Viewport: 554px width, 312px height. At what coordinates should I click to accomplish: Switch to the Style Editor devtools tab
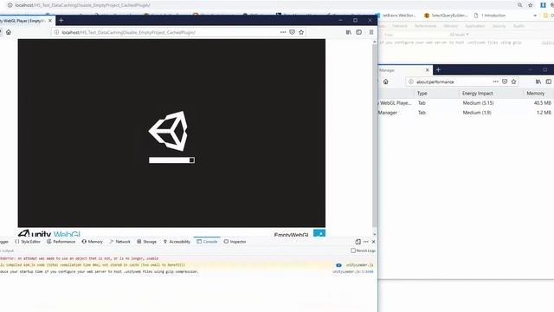(28, 242)
